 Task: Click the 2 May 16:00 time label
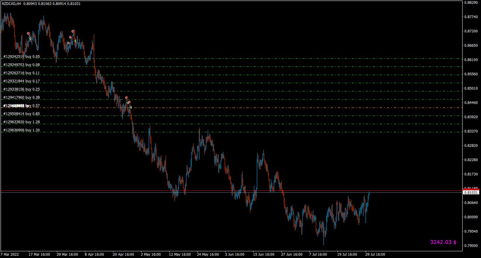[x=151, y=255]
